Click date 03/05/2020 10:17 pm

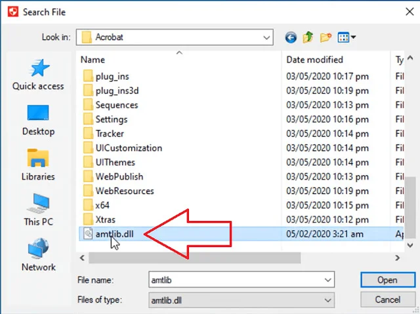click(327, 77)
